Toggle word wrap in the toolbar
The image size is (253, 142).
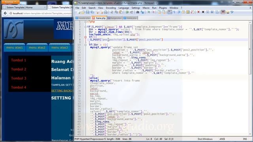[x=170, y=12]
